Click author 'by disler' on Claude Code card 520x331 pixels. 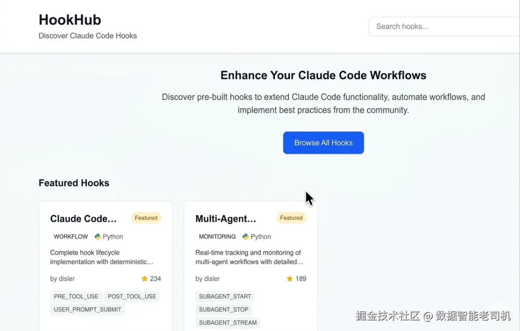click(x=62, y=279)
